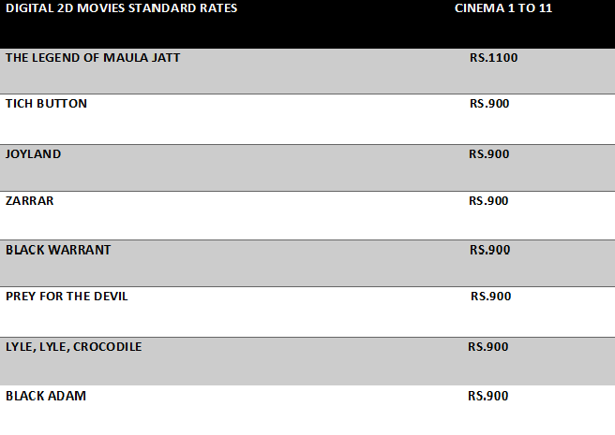Open the Black Warrant movie entry

58,250
